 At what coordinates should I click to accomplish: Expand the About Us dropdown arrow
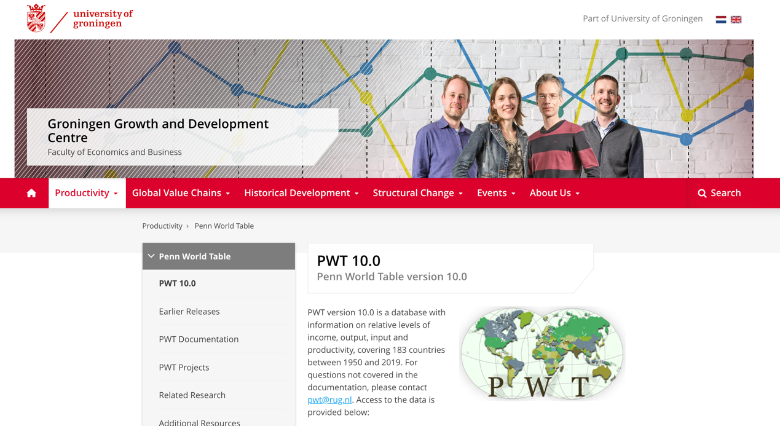click(577, 194)
